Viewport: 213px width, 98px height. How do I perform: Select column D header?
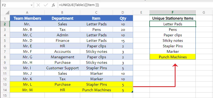pyautogui.click(x=123, y=13)
